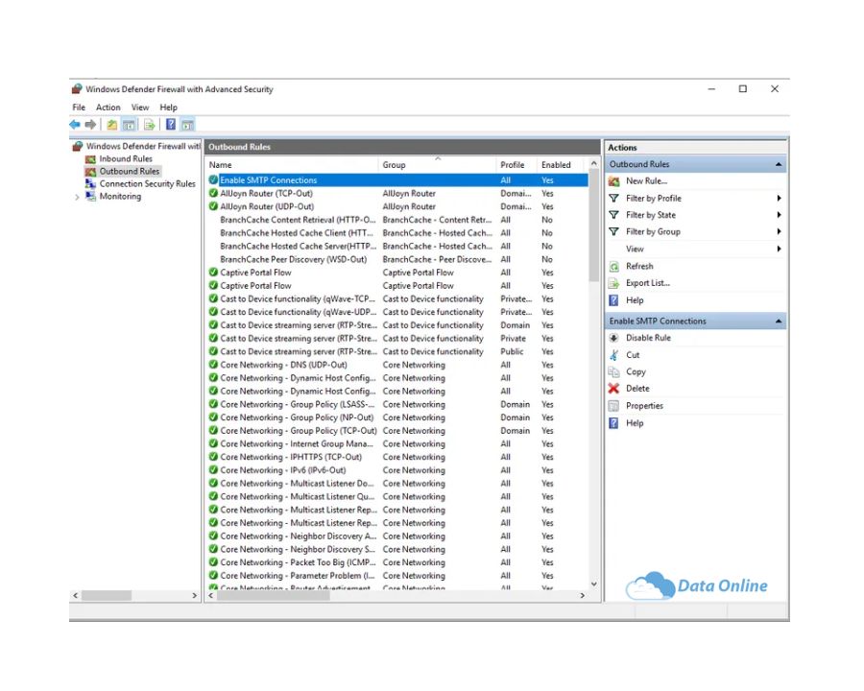This screenshot has height=691, width=864.
Task: Click the Refresh icon in Actions pane
Action: (613, 266)
